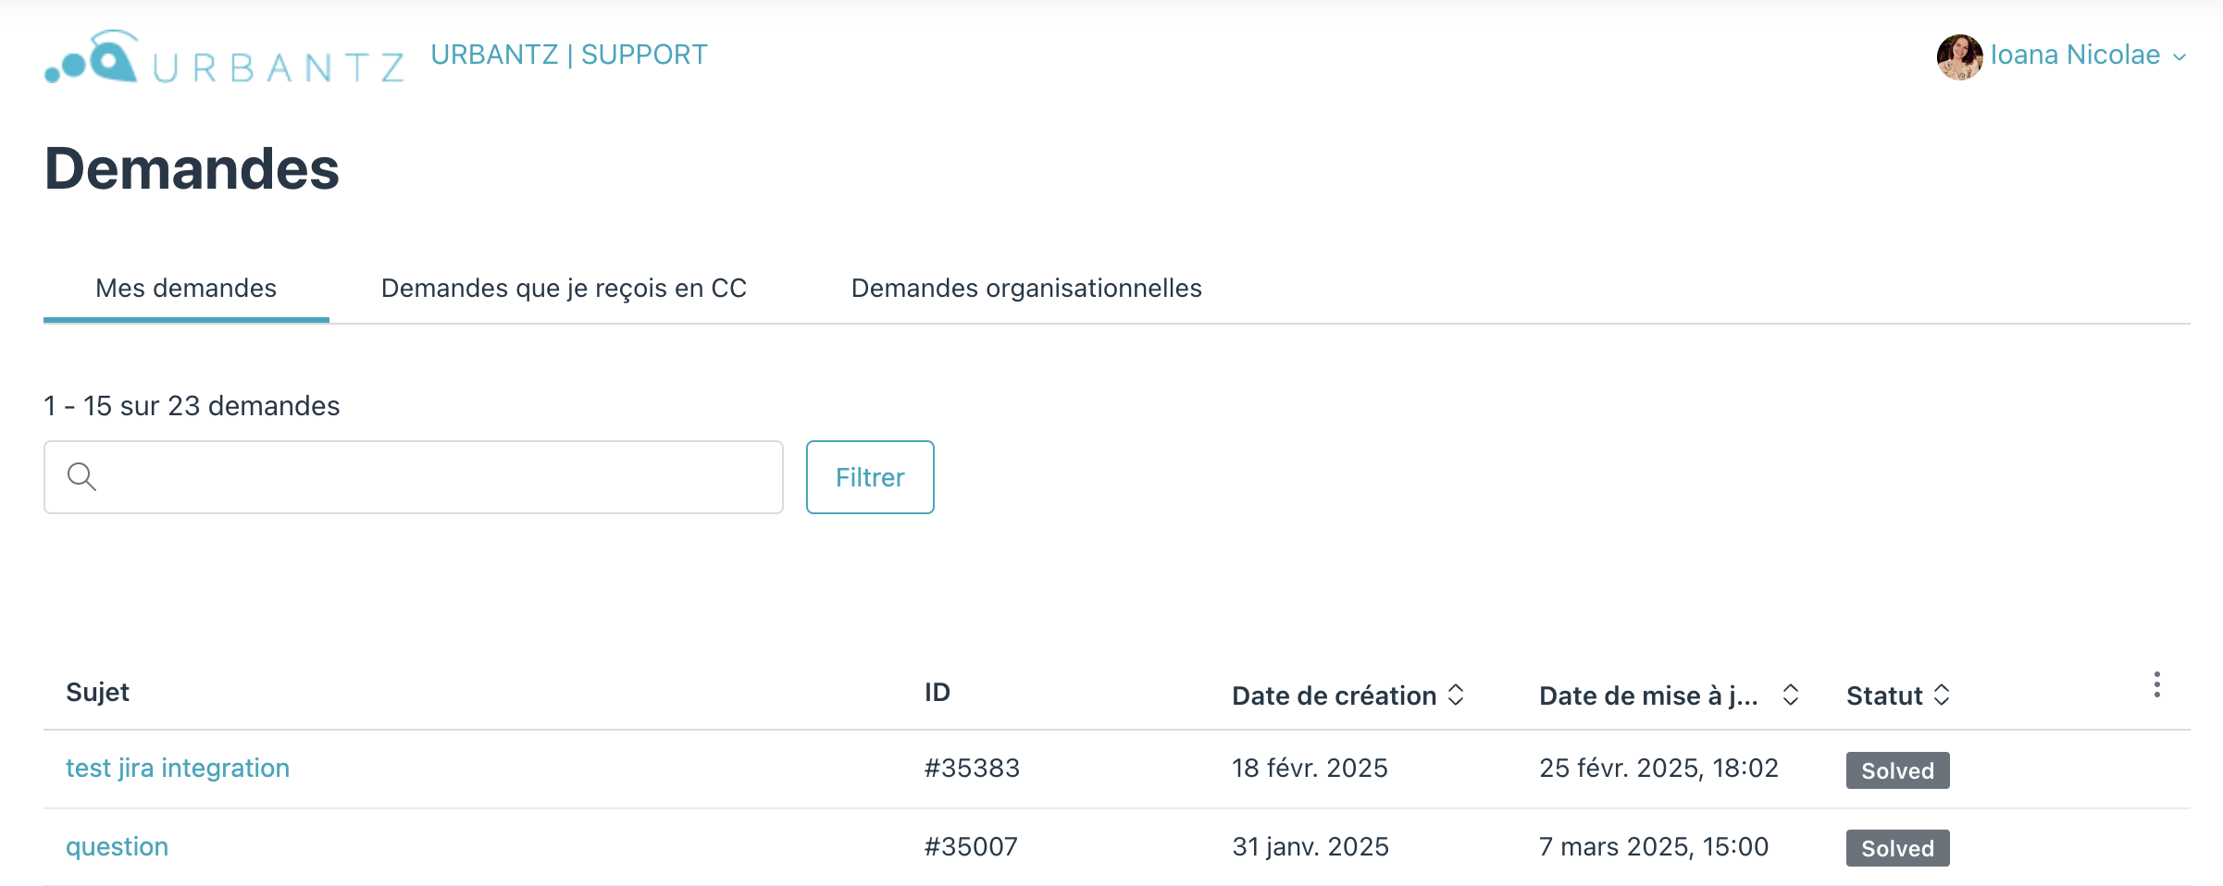
Task: Click Solved badge for test jira integration
Action: (x=1897, y=770)
